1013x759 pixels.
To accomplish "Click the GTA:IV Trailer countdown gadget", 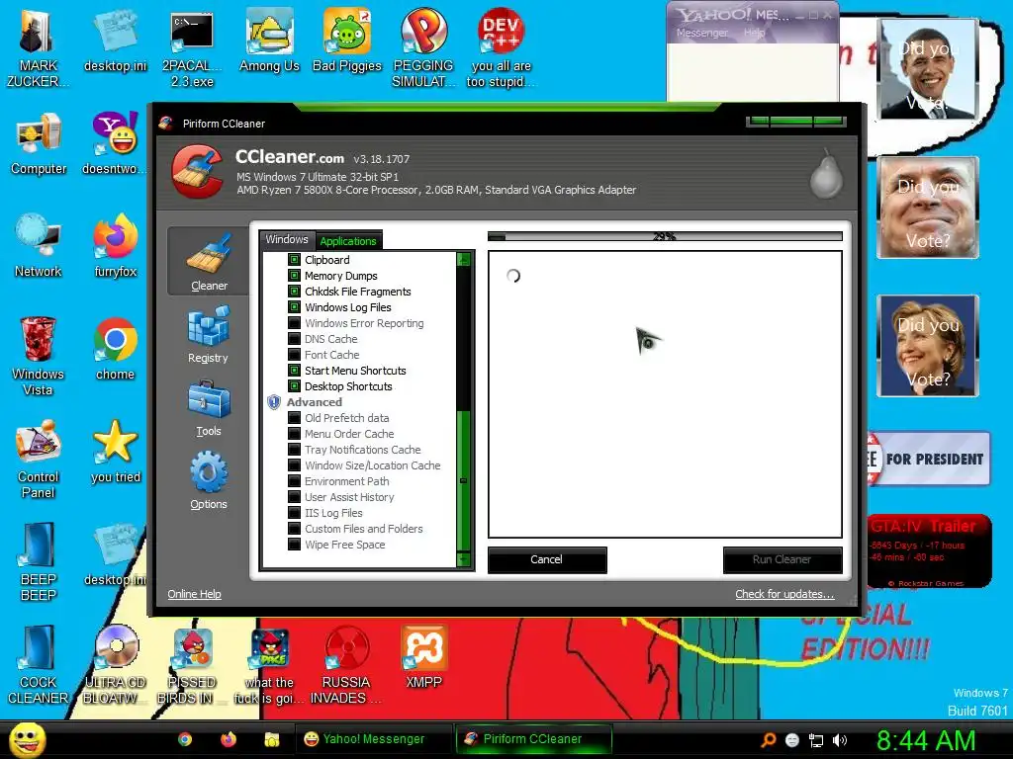I will pyautogui.click(x=928, y=550).
